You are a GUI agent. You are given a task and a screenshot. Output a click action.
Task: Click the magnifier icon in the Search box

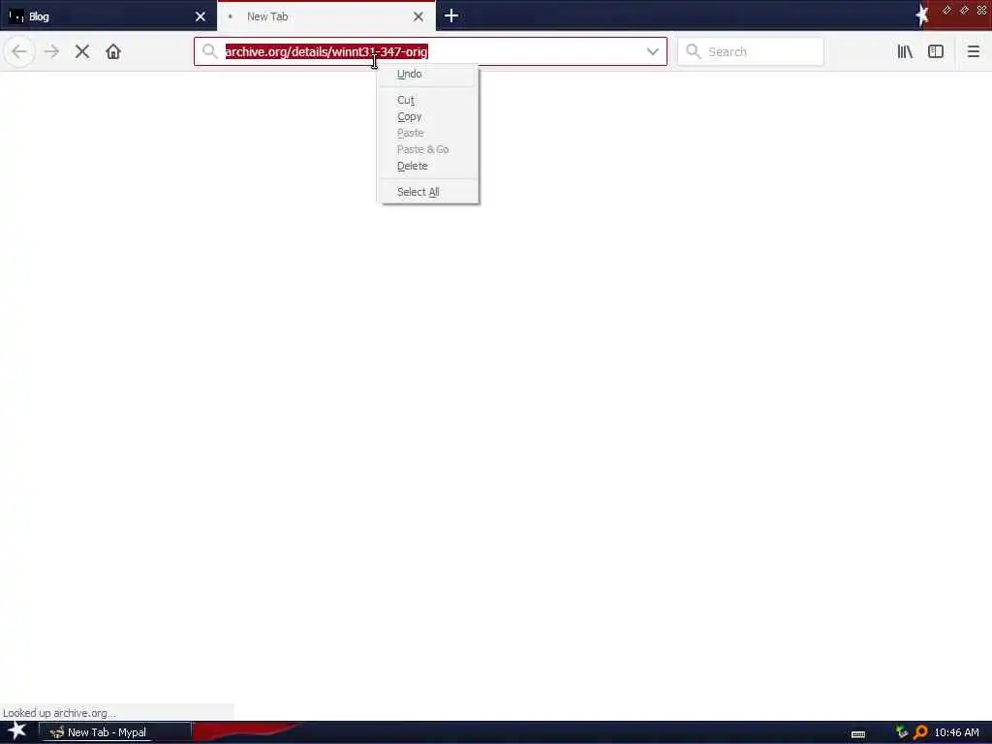click(694, 51)
